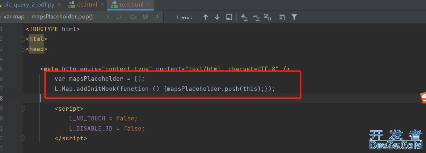Click the L_DISABLE_3D = false line
This screenshot has width=426, height=153.
click(107, 128)
